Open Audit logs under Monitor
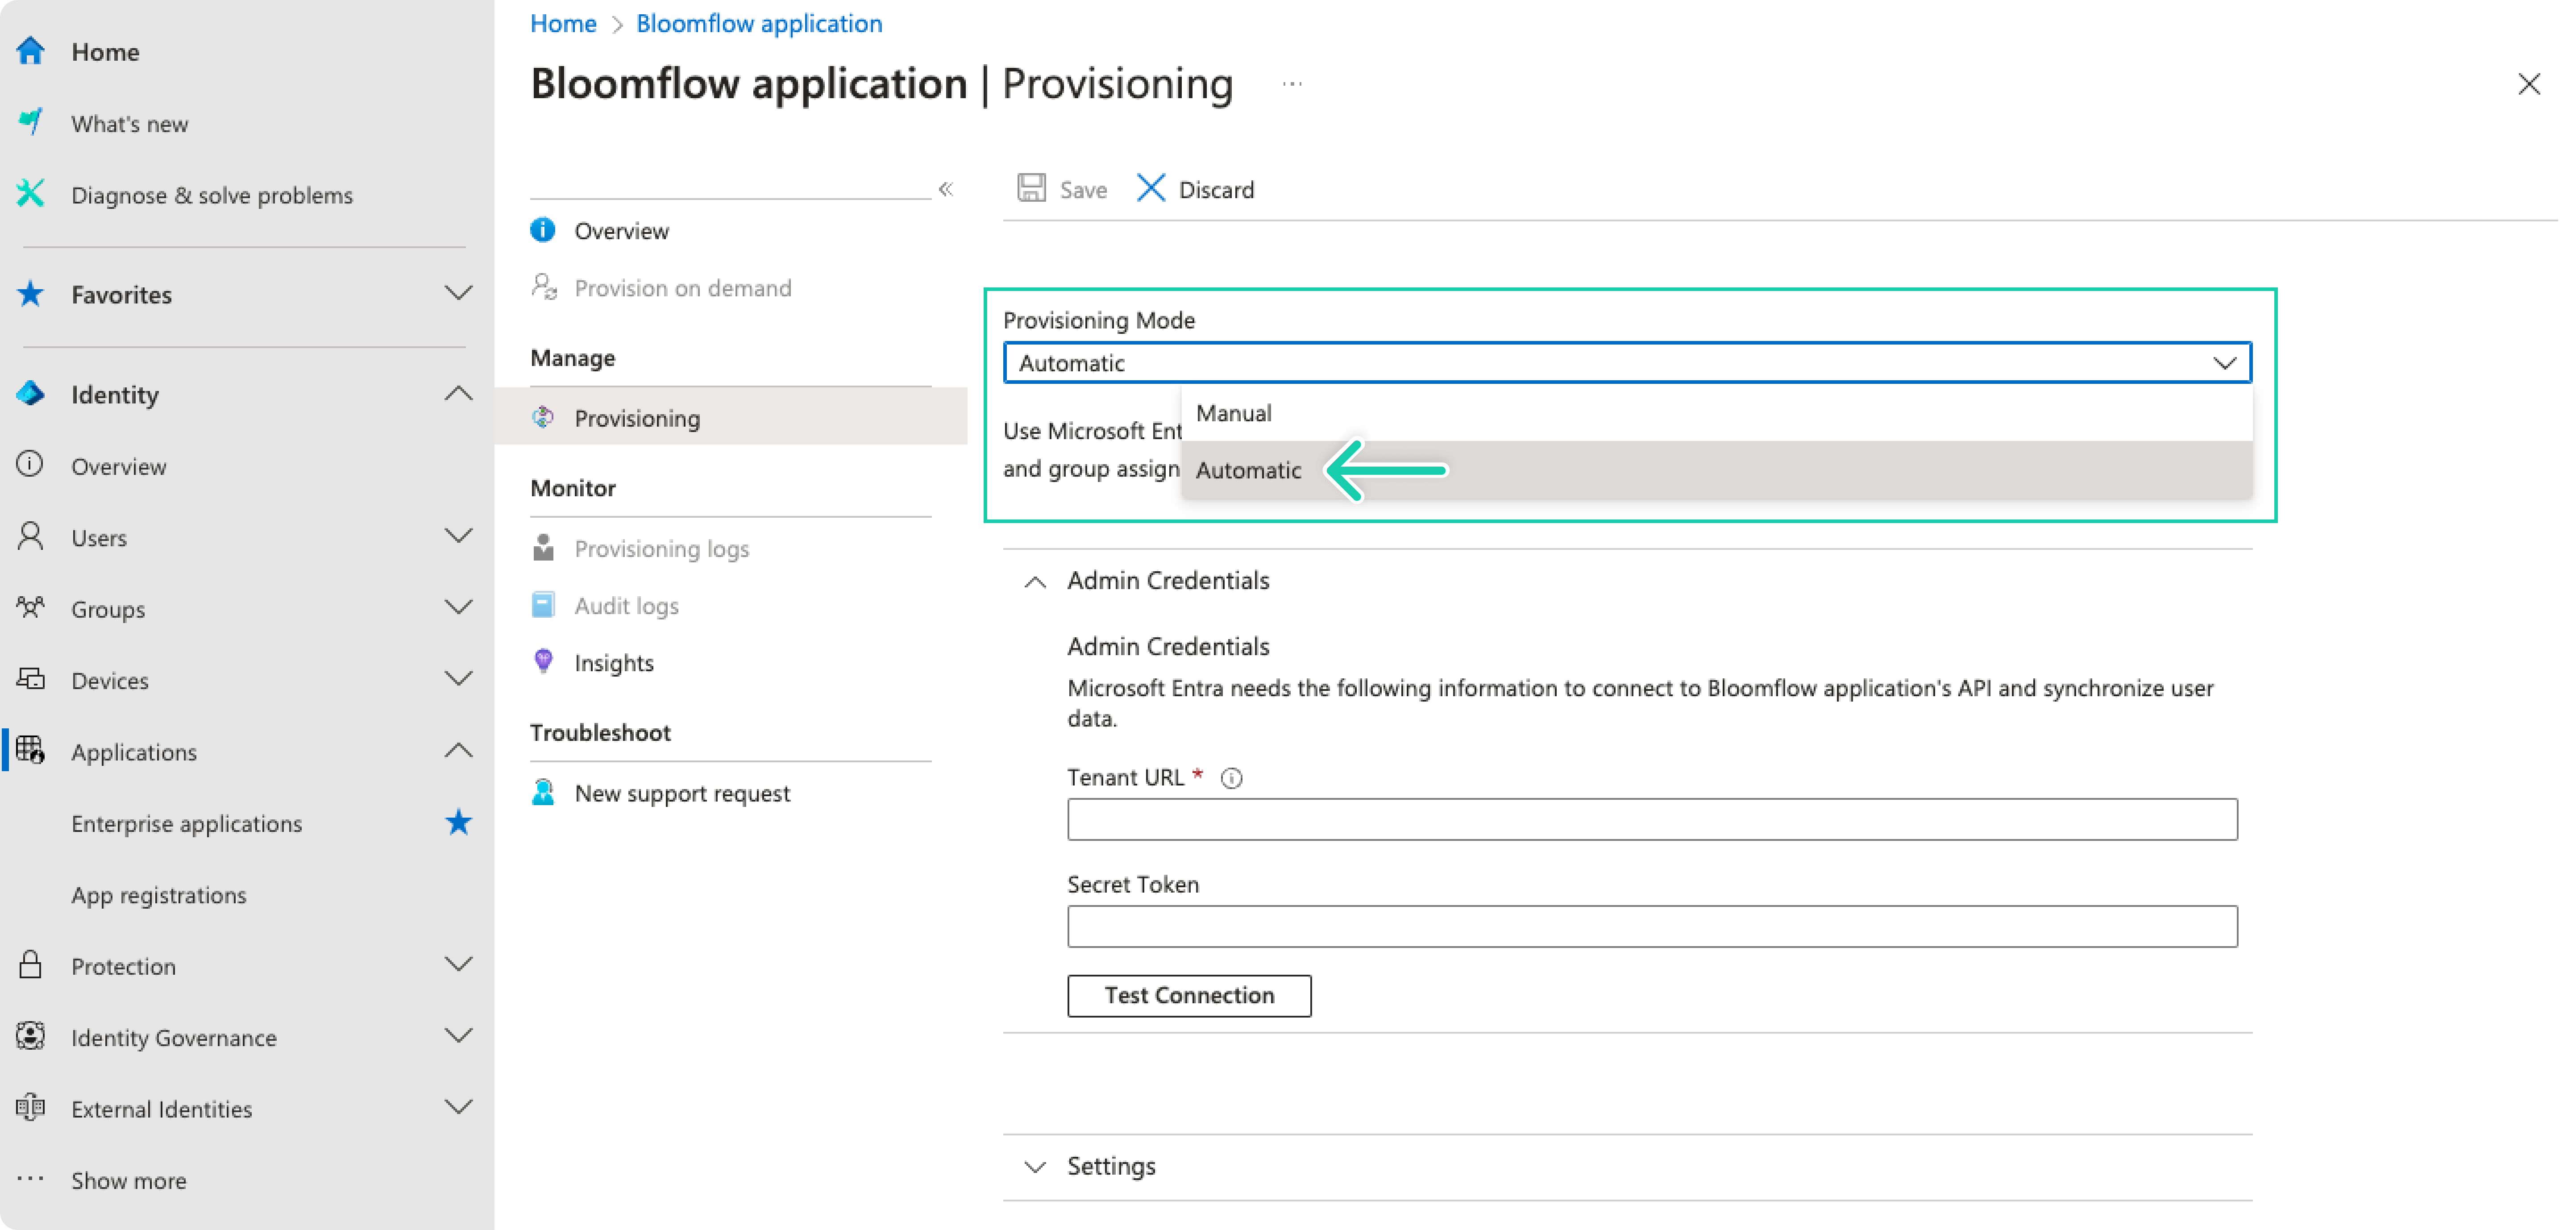Viewport: 2576px width, 1230px height. point(626,605)
